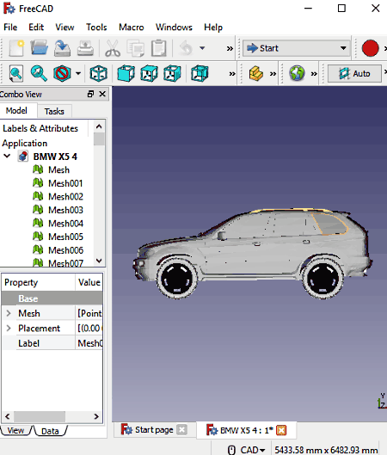
Task: Open draw style icon
Action: [62, 73]
